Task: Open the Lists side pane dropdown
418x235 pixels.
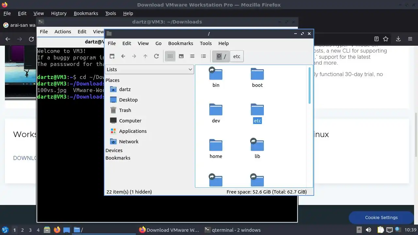Action: (x=149, y=69)
